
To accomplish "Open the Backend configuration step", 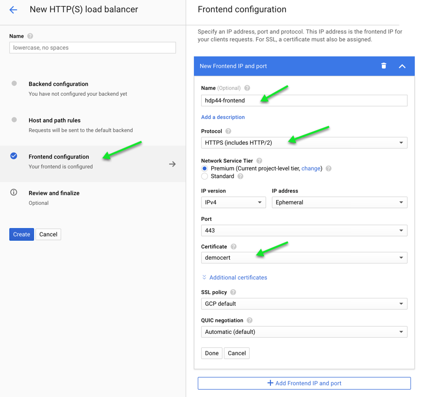I will click(x=58, y=84).
